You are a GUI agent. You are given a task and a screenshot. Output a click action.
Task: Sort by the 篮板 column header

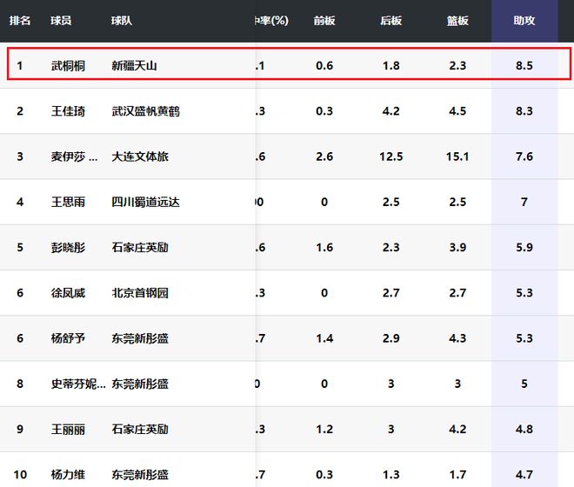457,21
